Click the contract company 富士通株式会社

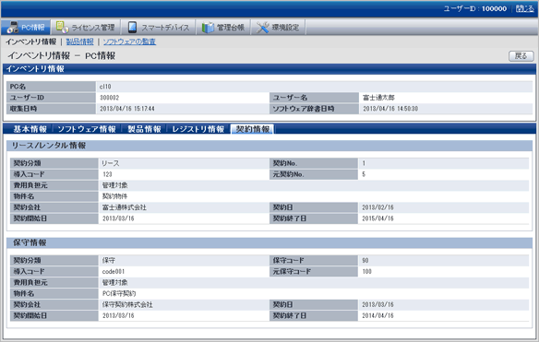click(124, 207)
